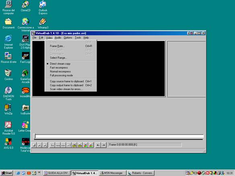This screenshot has width=235, height=176.
Task: Click the system tray clock
Action: click(229, 173)
